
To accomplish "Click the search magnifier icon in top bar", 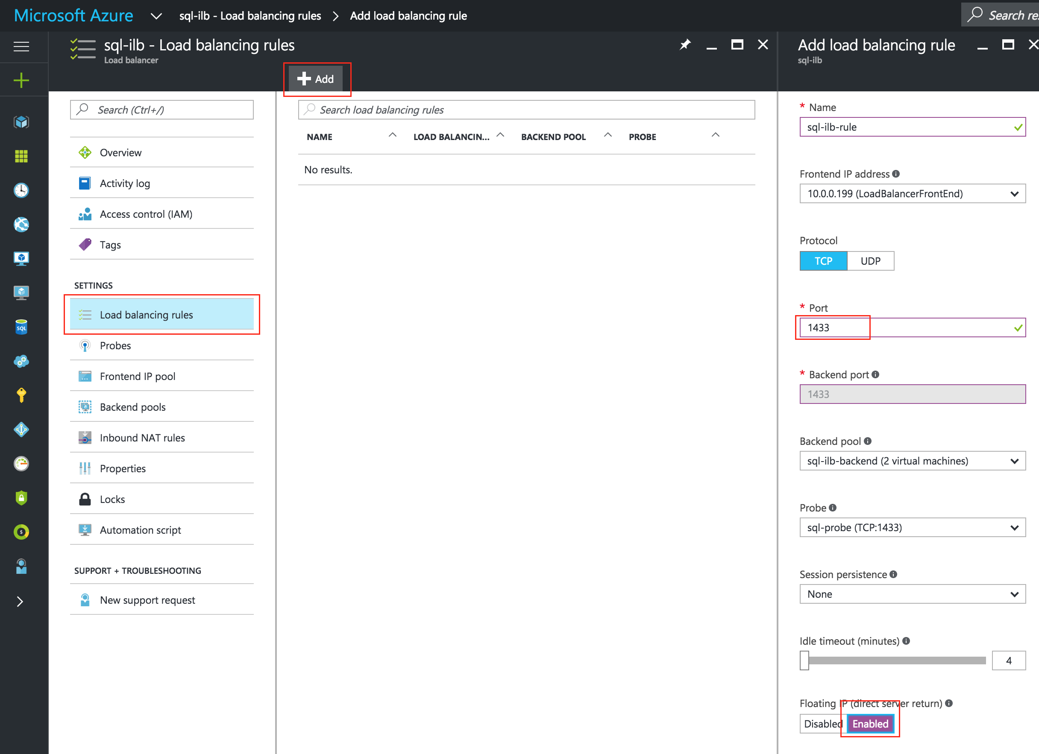I will pyautogui.click(x=974, y=15).
